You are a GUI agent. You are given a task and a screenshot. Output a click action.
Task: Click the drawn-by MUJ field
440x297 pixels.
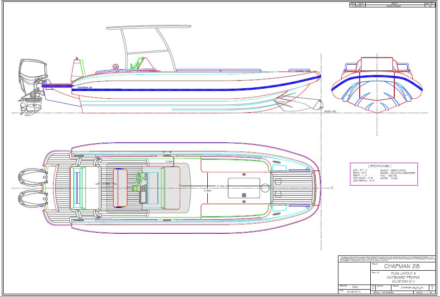click(x=354, y=286)
